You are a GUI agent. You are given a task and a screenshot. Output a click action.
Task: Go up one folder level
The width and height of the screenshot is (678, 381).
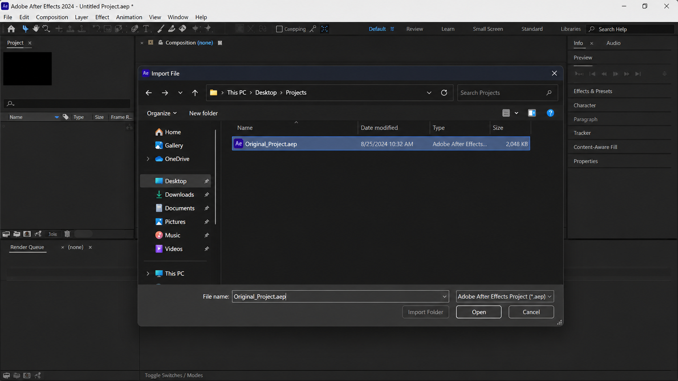pos(195,93)
